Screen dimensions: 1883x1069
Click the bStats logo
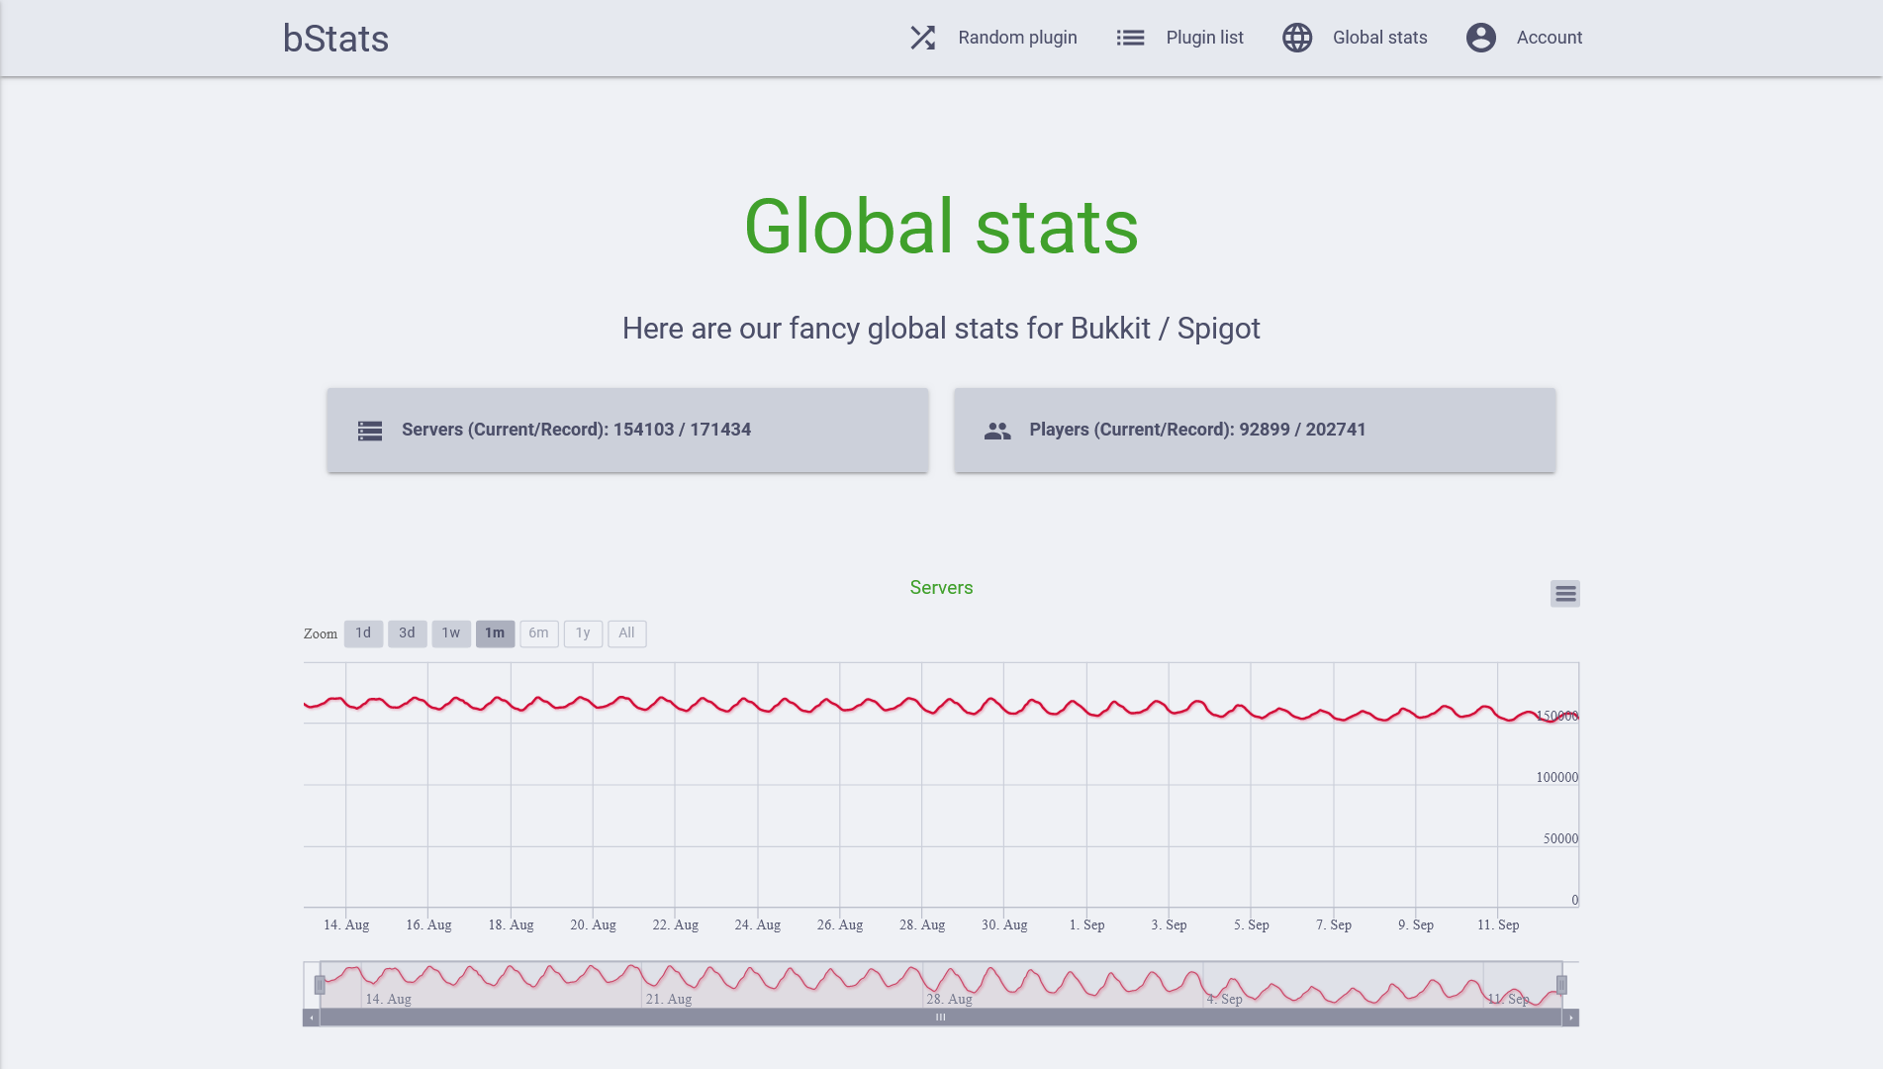coord(335,39)
